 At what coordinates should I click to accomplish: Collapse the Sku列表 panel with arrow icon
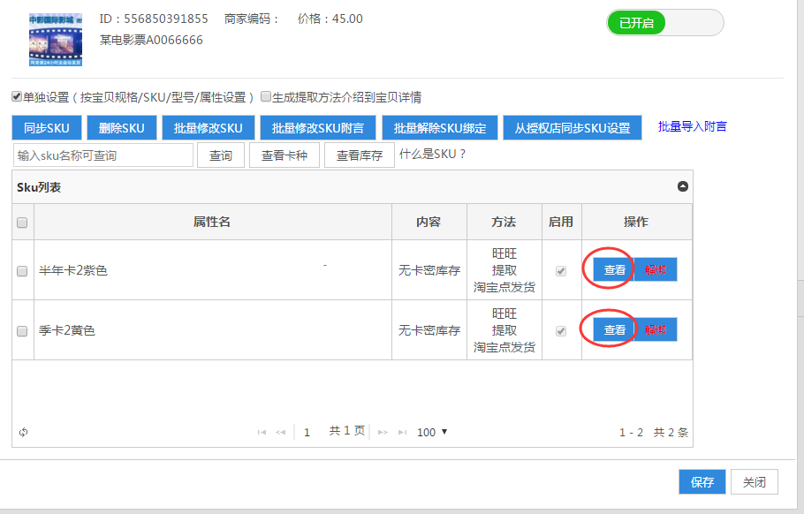point(682,187)
